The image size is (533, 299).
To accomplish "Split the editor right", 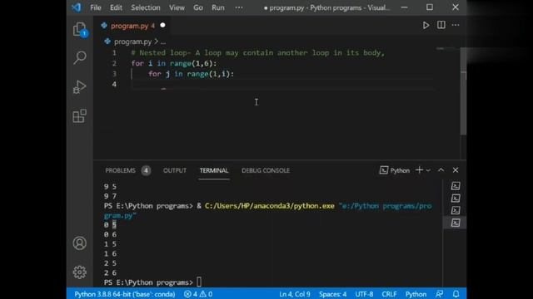I will click(x=441, y=25).
